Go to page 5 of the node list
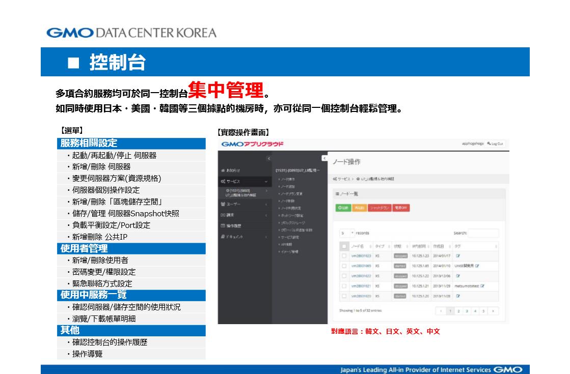The height and width of the screenshot is (374, 570). pyautogui.click(x=483, y=311)
